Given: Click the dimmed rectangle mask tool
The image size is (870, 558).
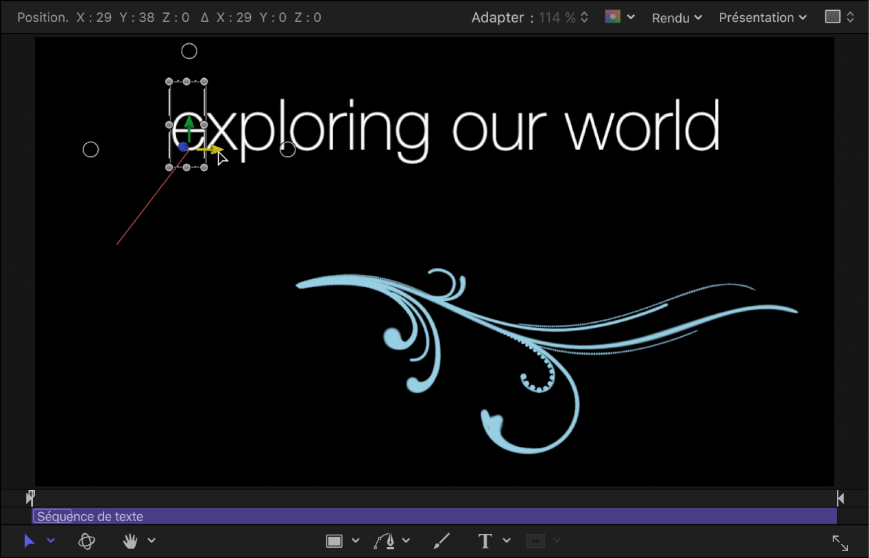Looking at the screenshot, I should point(535,542).
